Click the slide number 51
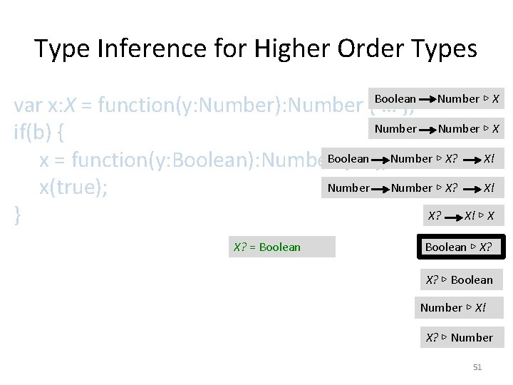513x385 pixels. coord(477,367)
